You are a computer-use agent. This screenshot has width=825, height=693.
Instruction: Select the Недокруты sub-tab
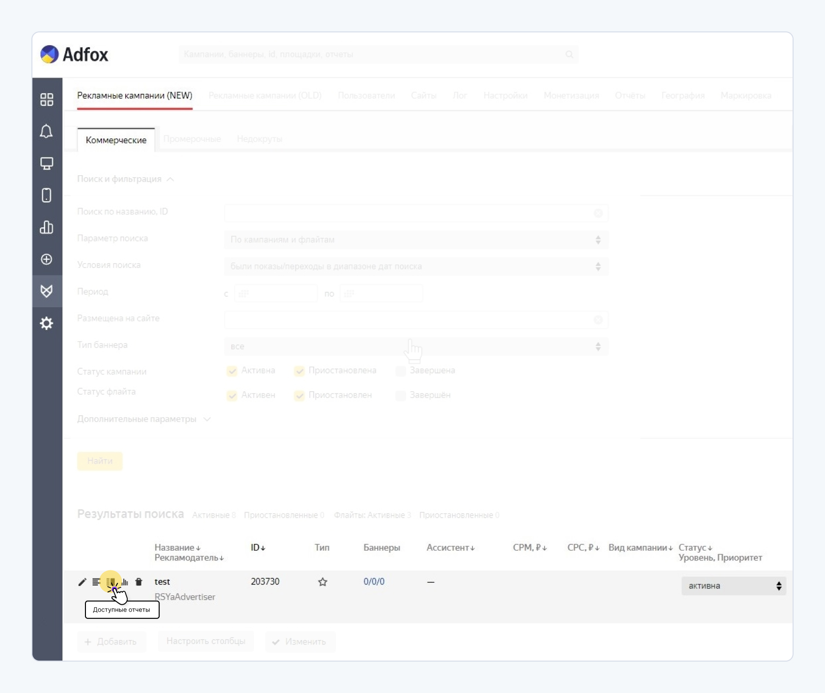click(259, 139)
